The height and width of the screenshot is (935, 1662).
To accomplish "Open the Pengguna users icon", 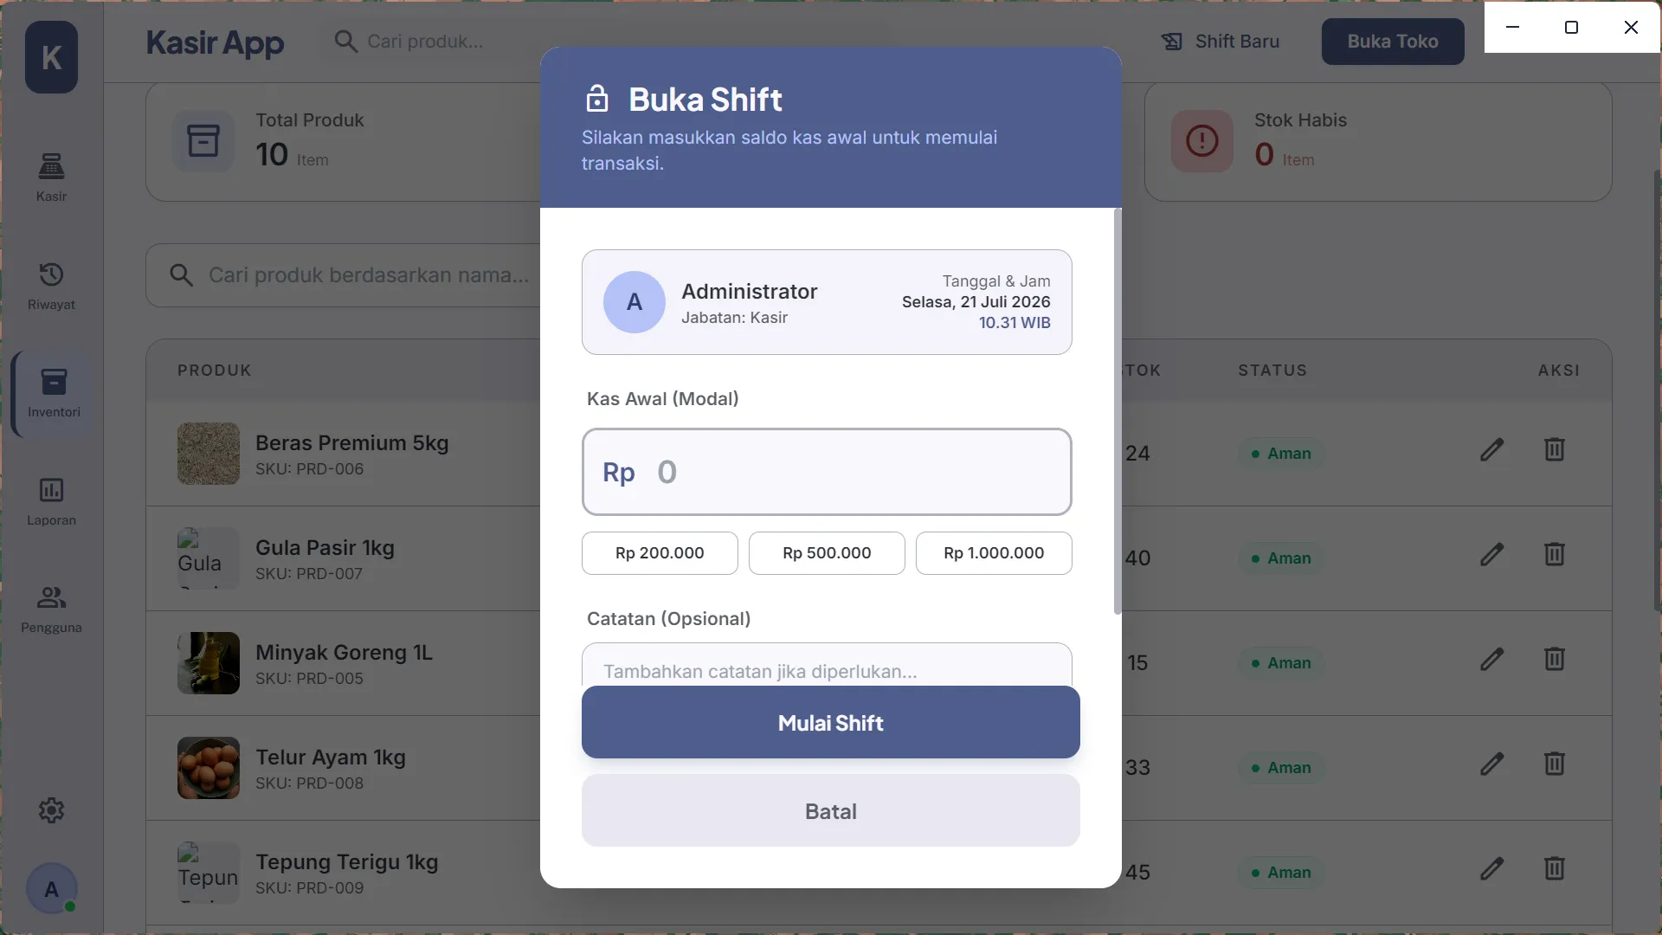I will [51, 597].
